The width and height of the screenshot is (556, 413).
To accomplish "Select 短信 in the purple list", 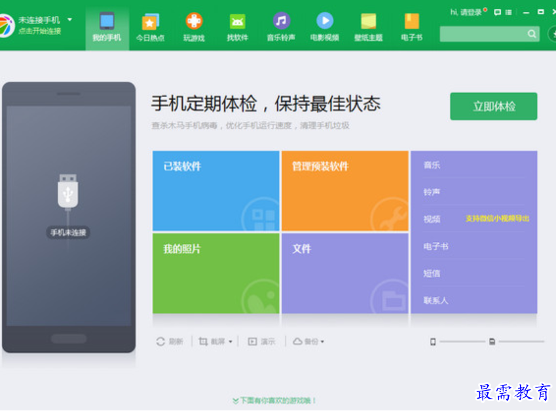I will point(432,273).
